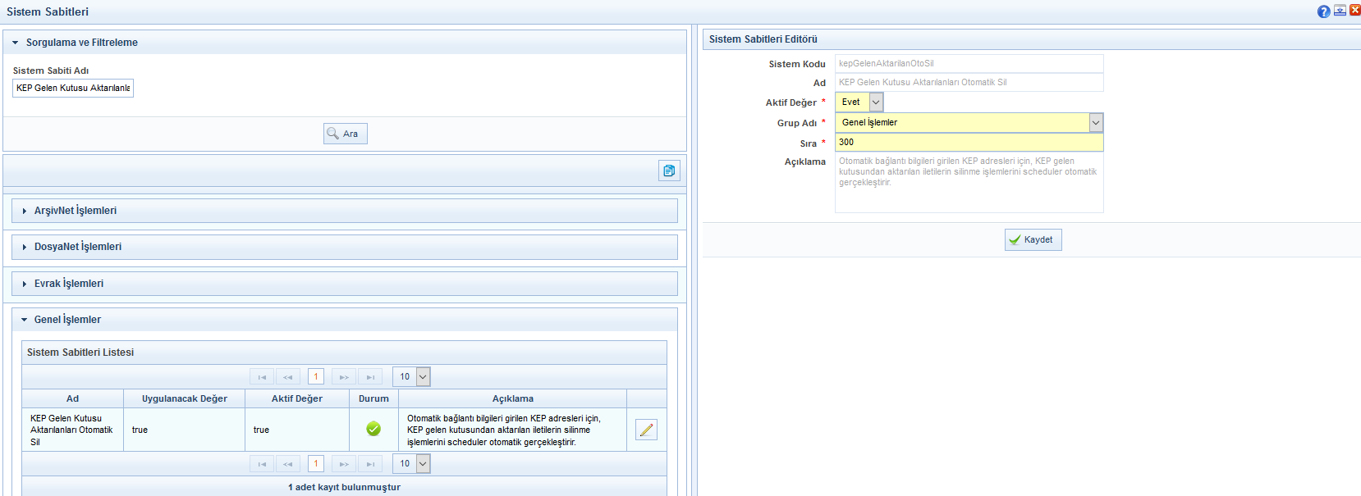The height and width of the screenshot is (496, 1361).
Task: Click the Sistem Sabiti Adı input field
Action: click(73, 88)
